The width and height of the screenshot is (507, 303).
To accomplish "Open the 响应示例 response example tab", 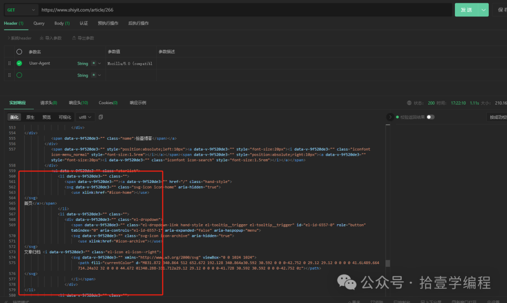I will pos(138,103).
